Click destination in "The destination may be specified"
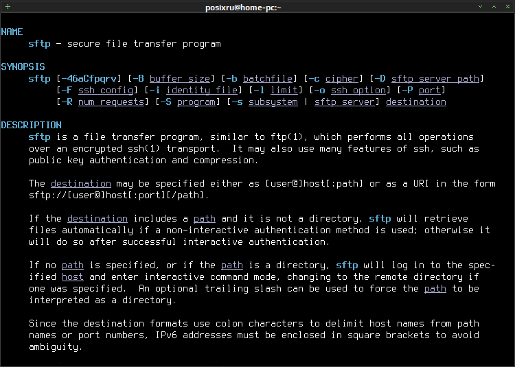The image size is (515, 367). [81, 184]
